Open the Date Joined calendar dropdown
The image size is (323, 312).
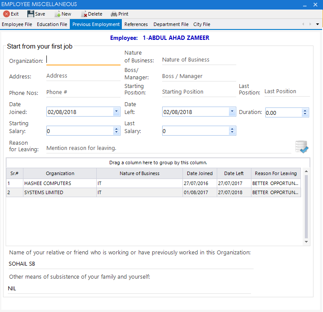pos(116,112)
